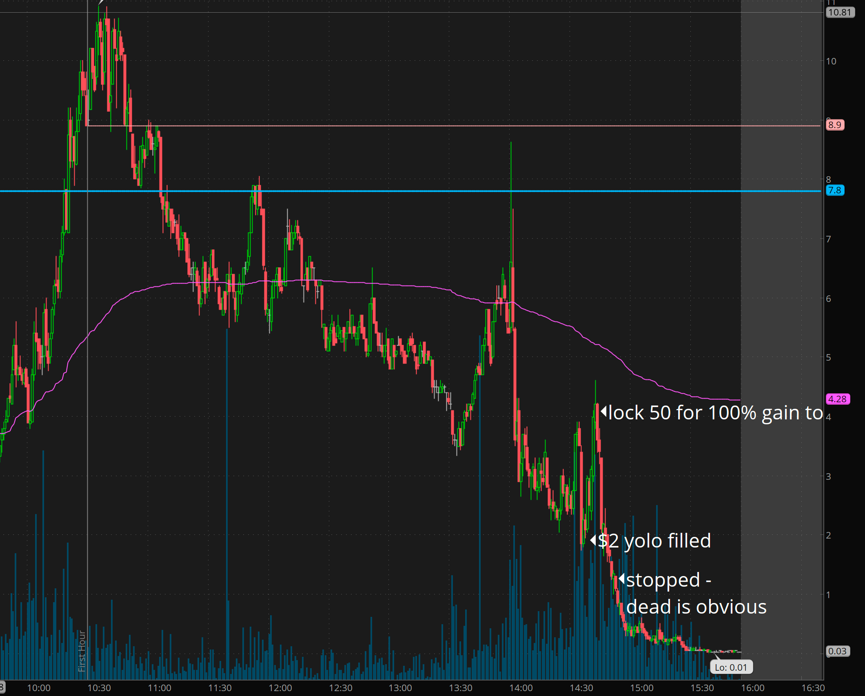Click the 14:00 time axis label
Screen dimensions: 865x696
(x=521, y=688)
